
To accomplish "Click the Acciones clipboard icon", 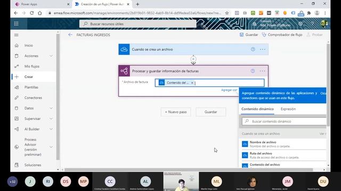I will [17, 56].
